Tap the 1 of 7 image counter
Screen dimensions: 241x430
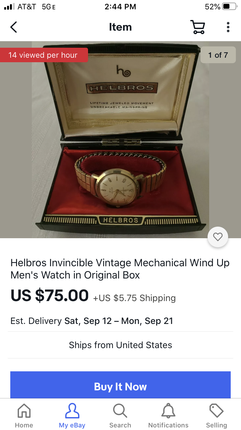point(218,55)
